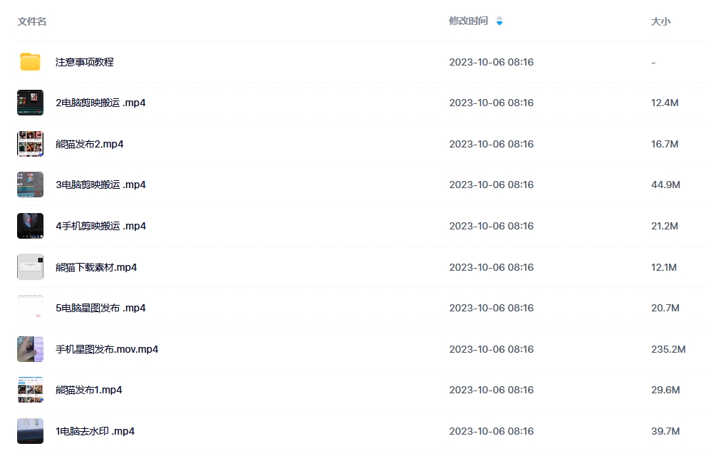Viewport: 706px width, 466px height.
Task: Open the file name 5电脑星图发布 .mp4
Action: point(100,308)
